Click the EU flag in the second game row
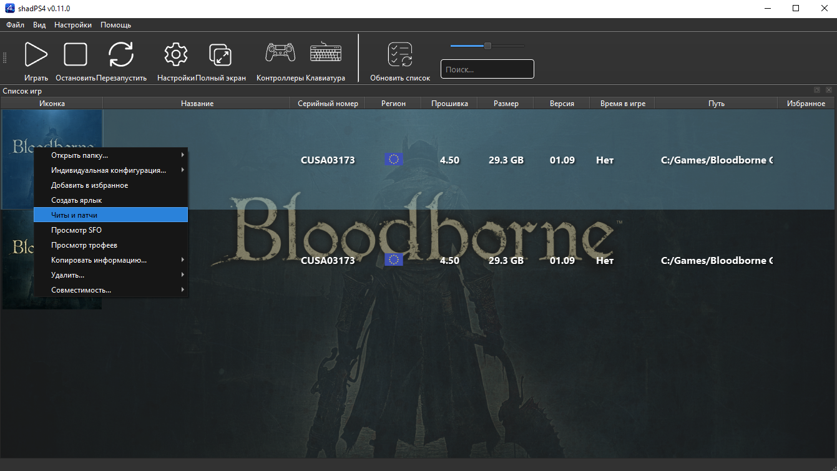Screen dimensions: 837x471 394,260
